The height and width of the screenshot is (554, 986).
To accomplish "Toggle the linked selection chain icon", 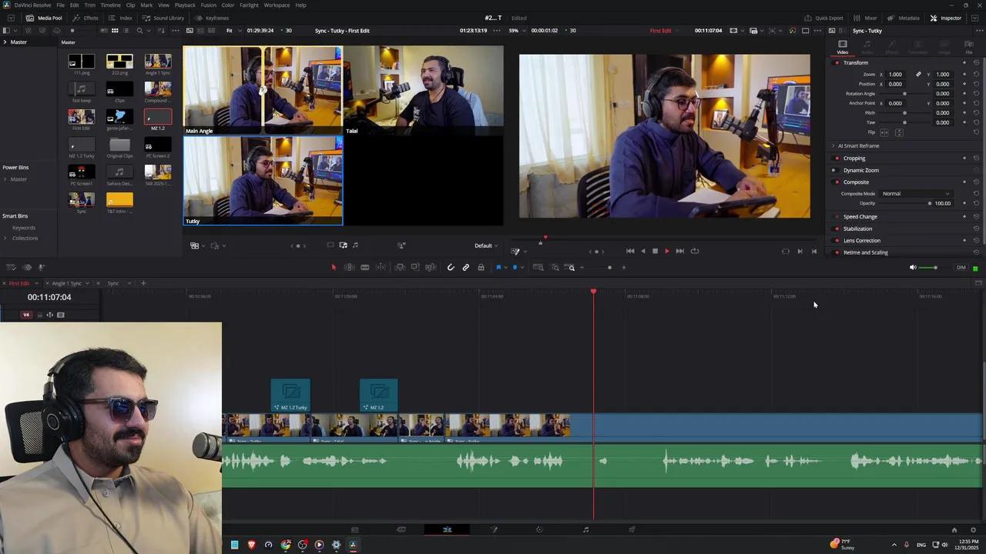I will coord(466,267).
